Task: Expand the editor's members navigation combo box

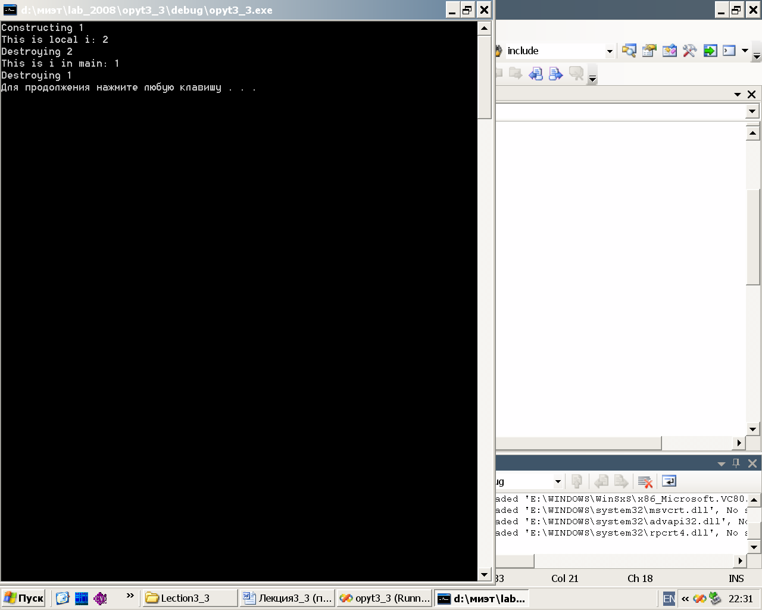Action: (x=752, y=111)
